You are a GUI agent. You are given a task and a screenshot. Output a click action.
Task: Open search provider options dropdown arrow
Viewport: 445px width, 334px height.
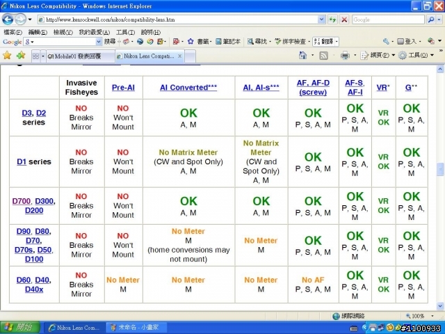click(x=439, y=19)
